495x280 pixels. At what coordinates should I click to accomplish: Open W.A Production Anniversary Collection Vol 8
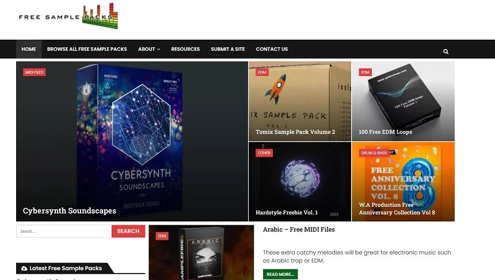[x=403, y=181]
